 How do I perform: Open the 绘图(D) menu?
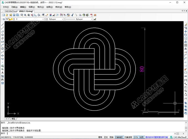click(x=50, y=7)
